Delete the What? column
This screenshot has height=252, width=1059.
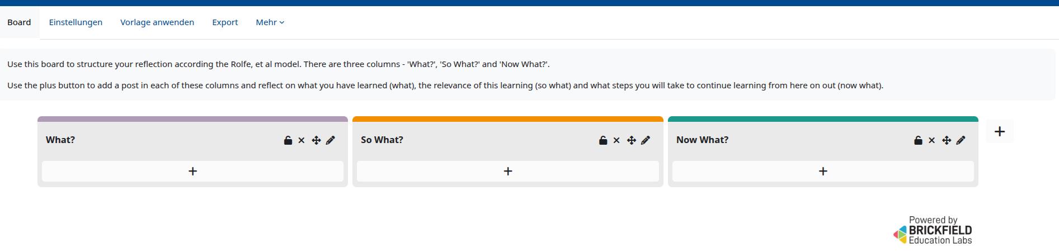pos(302,140)
